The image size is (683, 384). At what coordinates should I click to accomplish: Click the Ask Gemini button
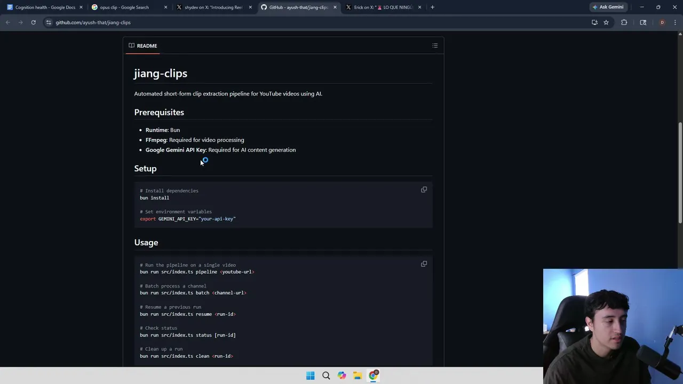click(608, 7)
